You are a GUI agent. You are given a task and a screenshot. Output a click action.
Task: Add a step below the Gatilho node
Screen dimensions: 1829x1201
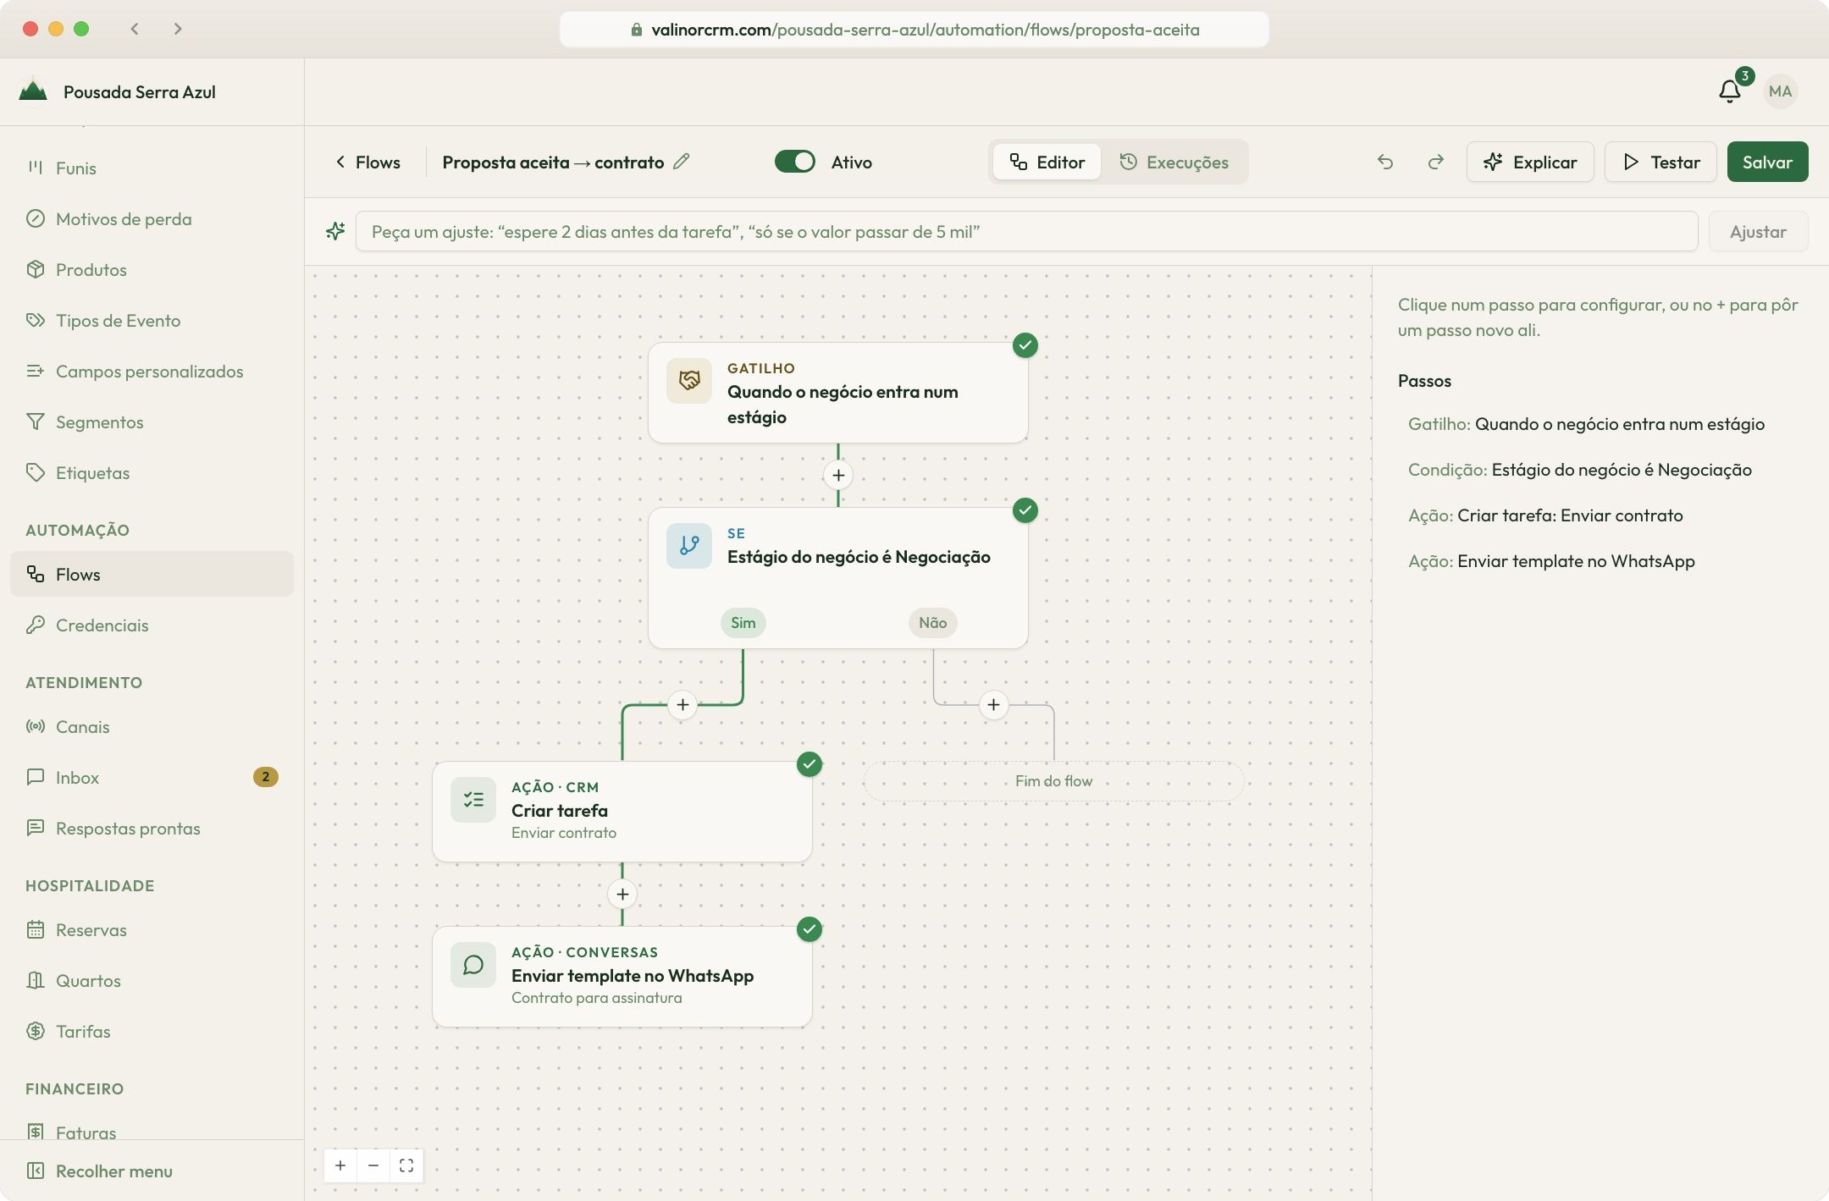point(838,475)
